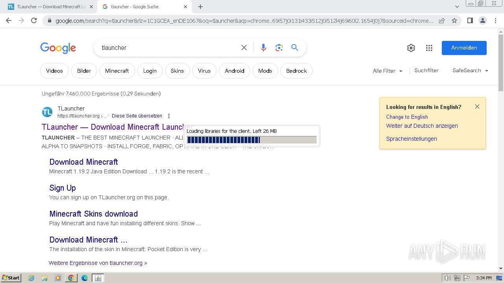Clear the search box with the X
Viewport: 504px width, 283px height.
[x=244, y=48]
